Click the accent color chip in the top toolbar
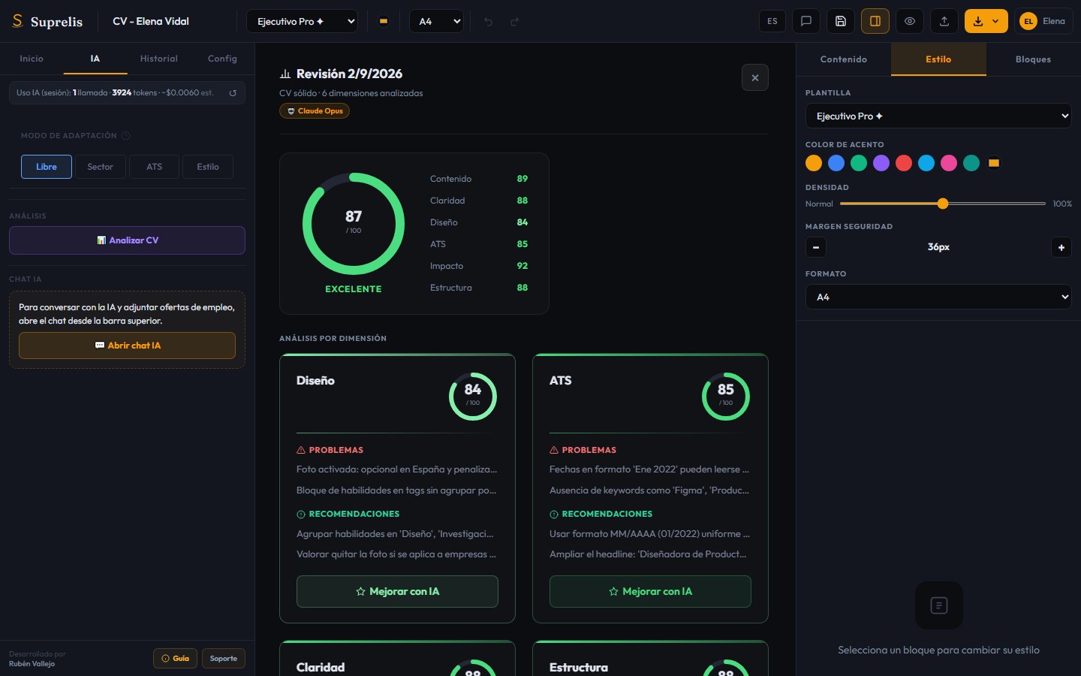 point(384,21)
